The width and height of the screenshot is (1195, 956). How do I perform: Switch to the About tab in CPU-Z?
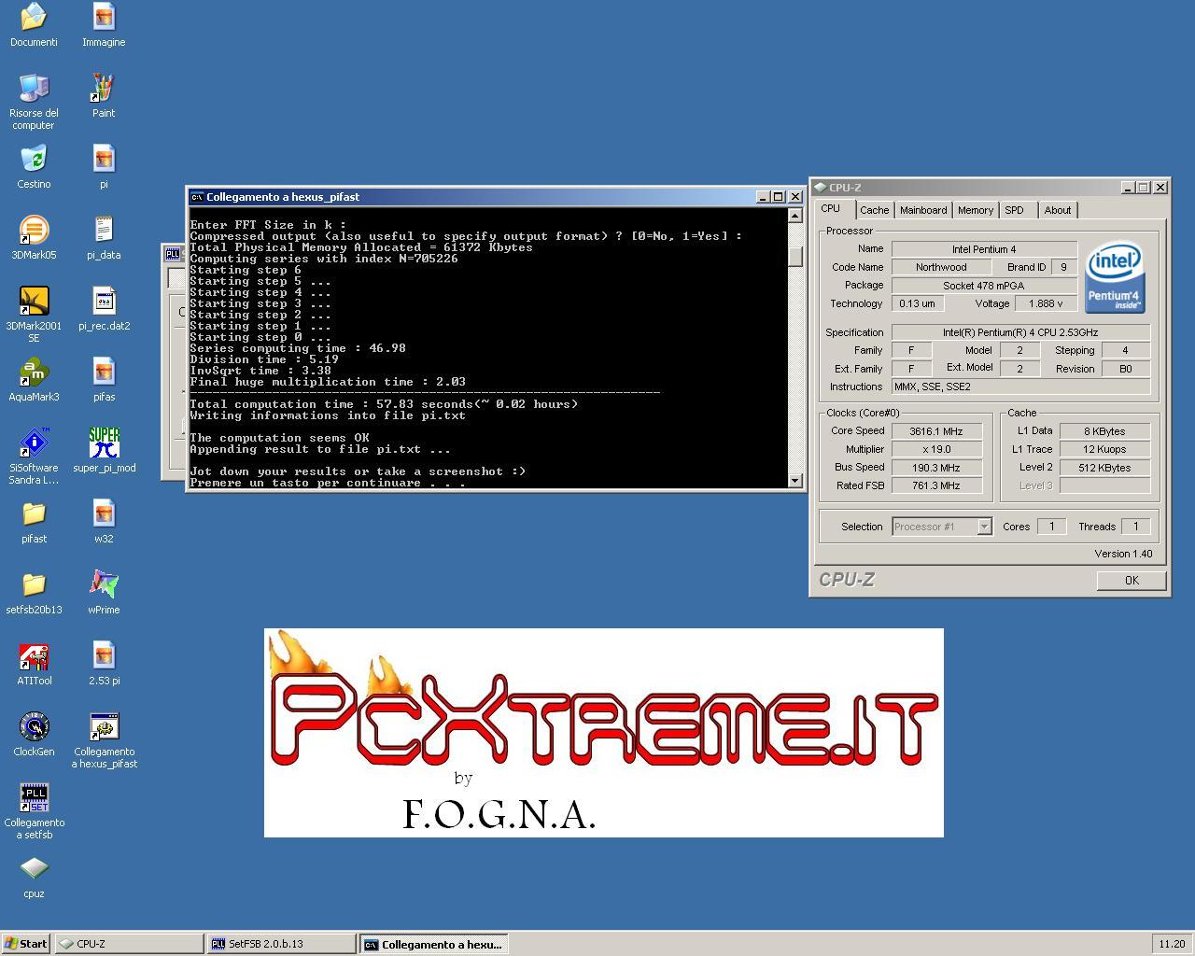tap(1058, 210)
